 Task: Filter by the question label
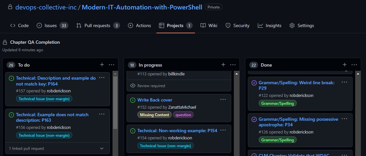pyautogui.click(x=183, y=115)
